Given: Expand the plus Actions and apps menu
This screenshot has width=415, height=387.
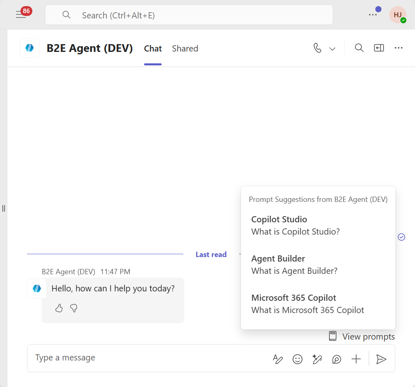Looking at the screenshot, I should (x=356, y=359).
